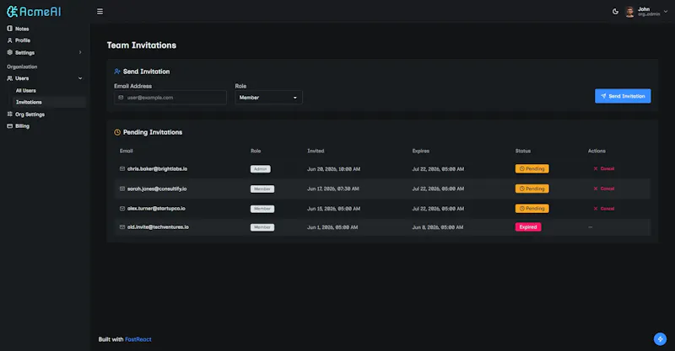
Task: Click the AcmeAI logo
Action: (34, 12)
